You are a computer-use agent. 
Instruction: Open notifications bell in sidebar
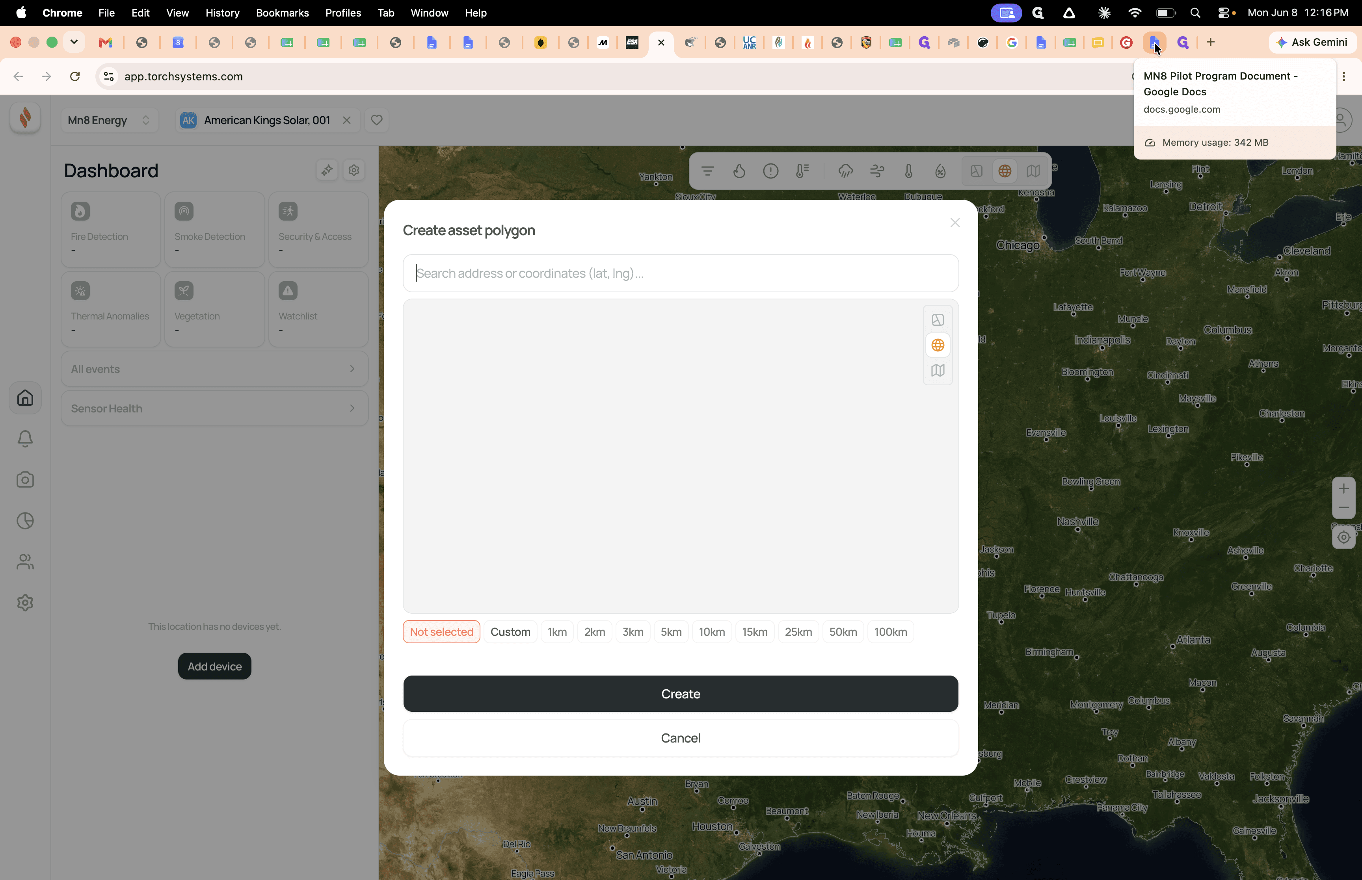tap(25, 439)
